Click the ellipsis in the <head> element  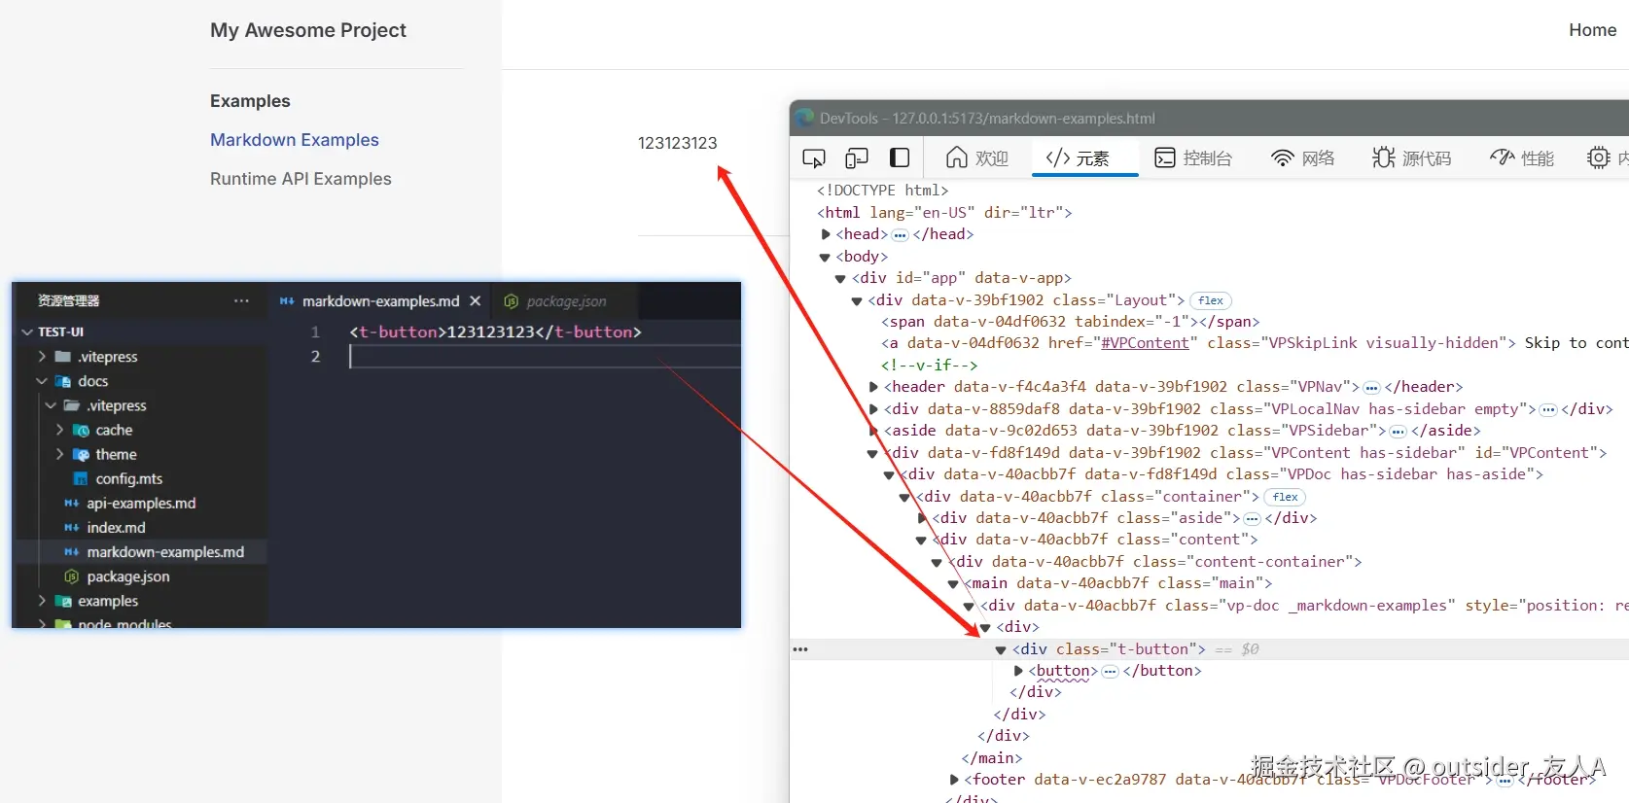click(x=901, y=235)
